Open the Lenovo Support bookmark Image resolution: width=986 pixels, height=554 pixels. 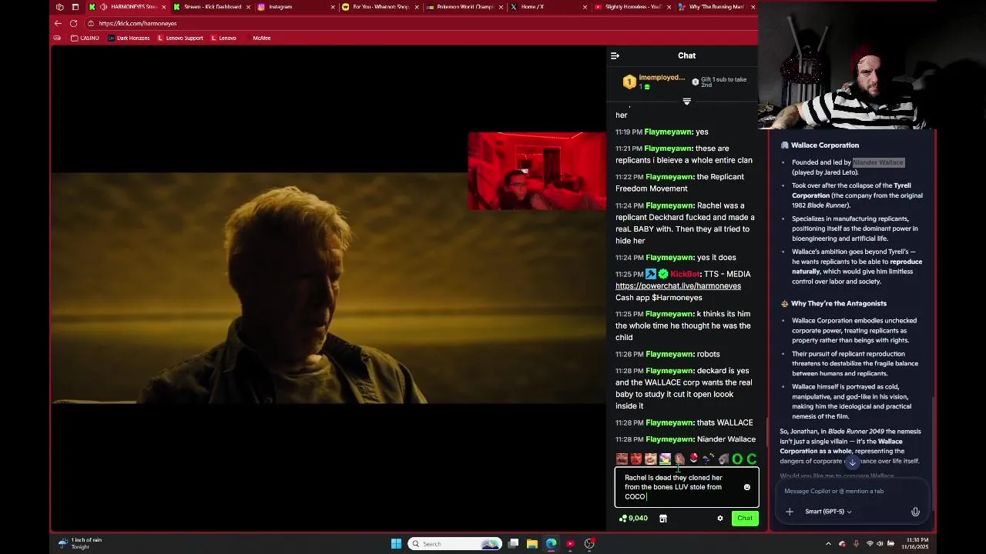click(180, 38)
